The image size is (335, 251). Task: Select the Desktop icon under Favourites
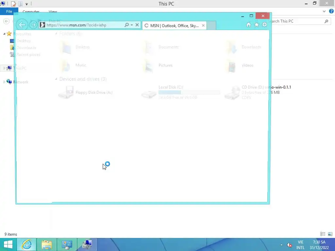coord(12,41)
